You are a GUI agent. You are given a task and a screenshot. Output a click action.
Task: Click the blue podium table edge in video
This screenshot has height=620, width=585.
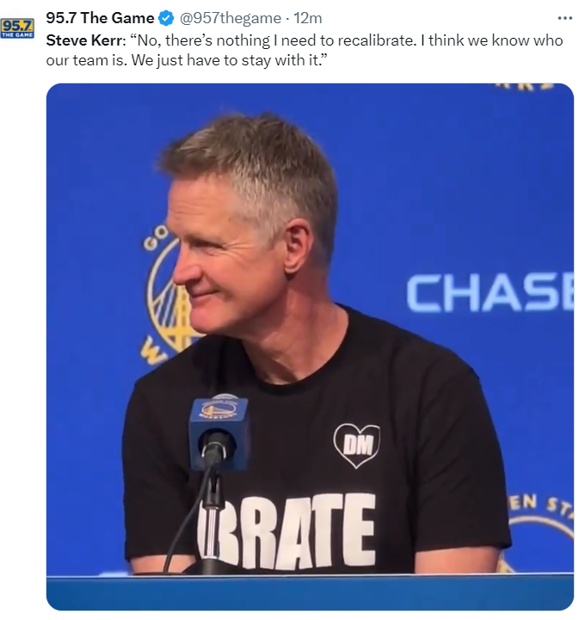click(310, 592)
